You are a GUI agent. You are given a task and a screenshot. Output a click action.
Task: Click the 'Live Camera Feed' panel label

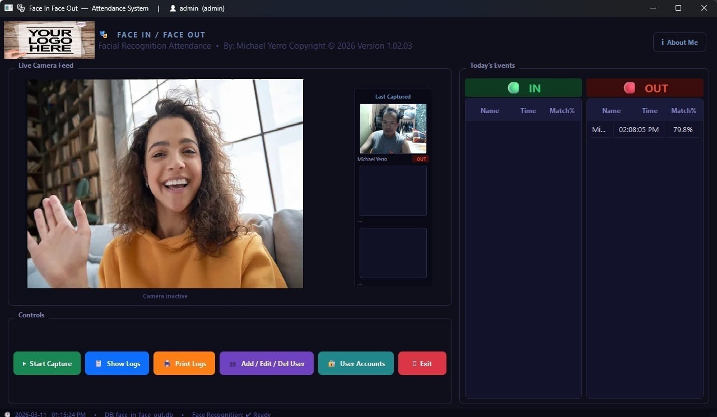tap(46, 65)
